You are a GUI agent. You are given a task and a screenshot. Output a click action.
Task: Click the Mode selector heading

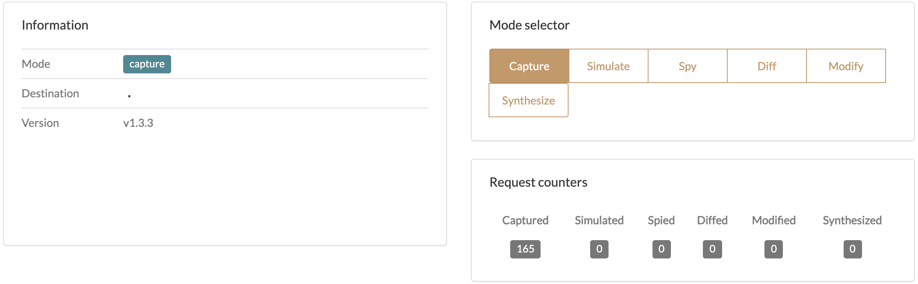529,25
